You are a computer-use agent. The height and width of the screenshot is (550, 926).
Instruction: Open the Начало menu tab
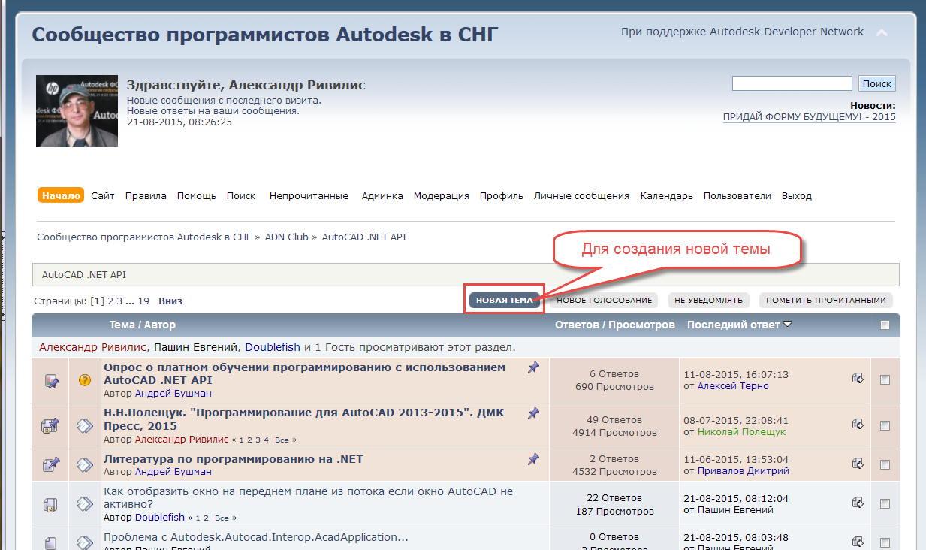61,195
